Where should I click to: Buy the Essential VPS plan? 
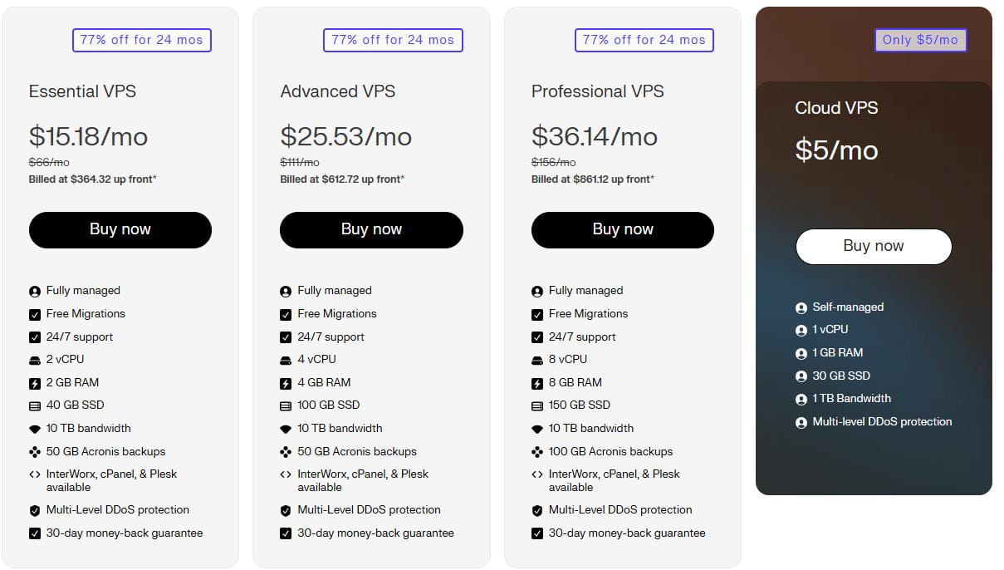[x=120, y=229]
